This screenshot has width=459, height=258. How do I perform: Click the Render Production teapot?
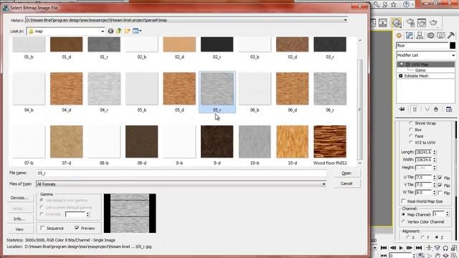pyautogui.click(x=433, y=22)
